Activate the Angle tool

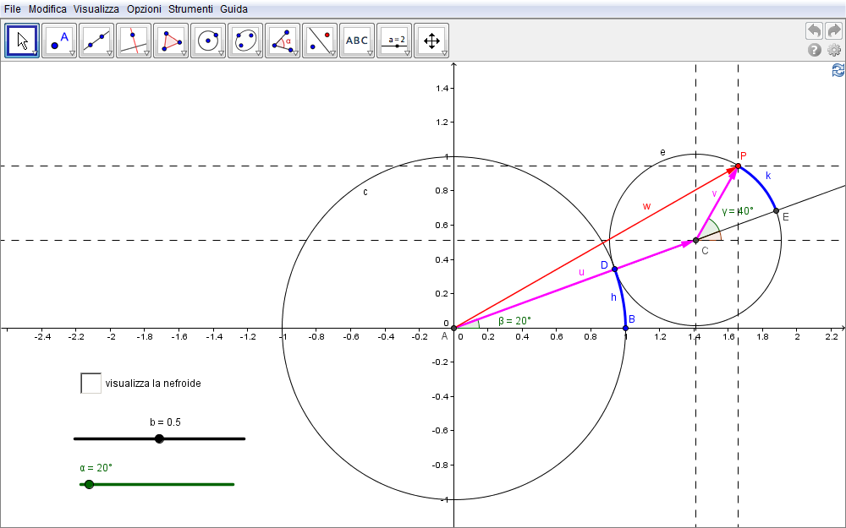tap(283, 40)
